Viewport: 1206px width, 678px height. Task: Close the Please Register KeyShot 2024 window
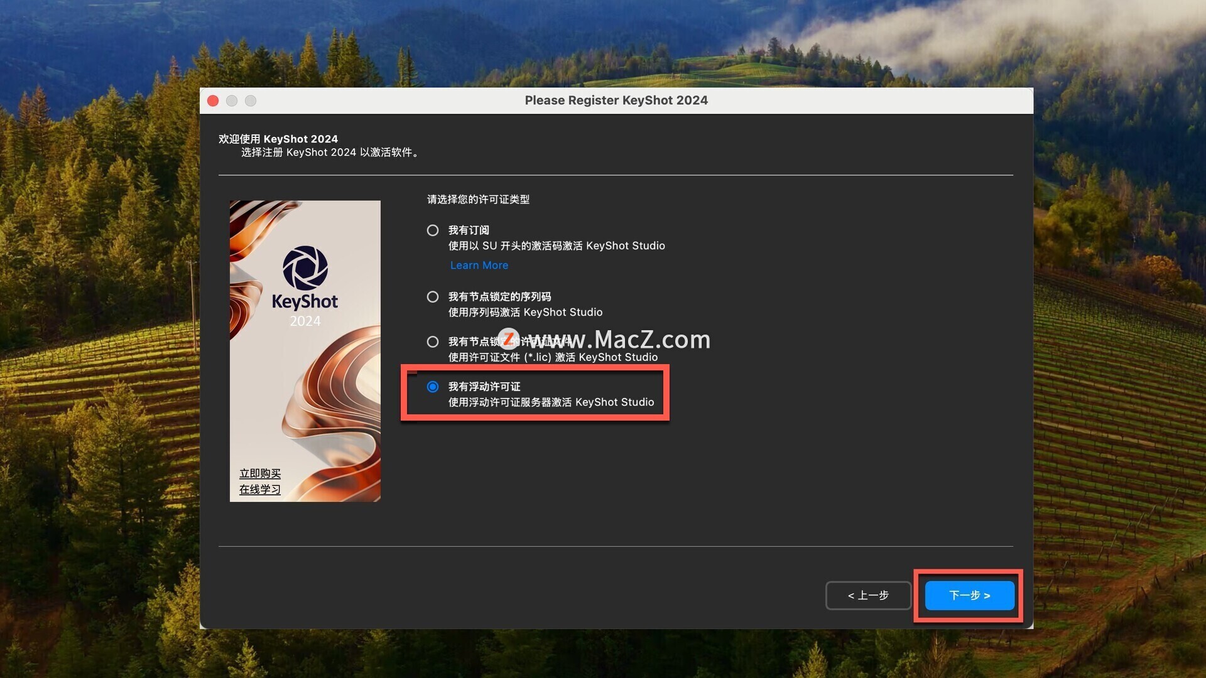pos(213,100)
